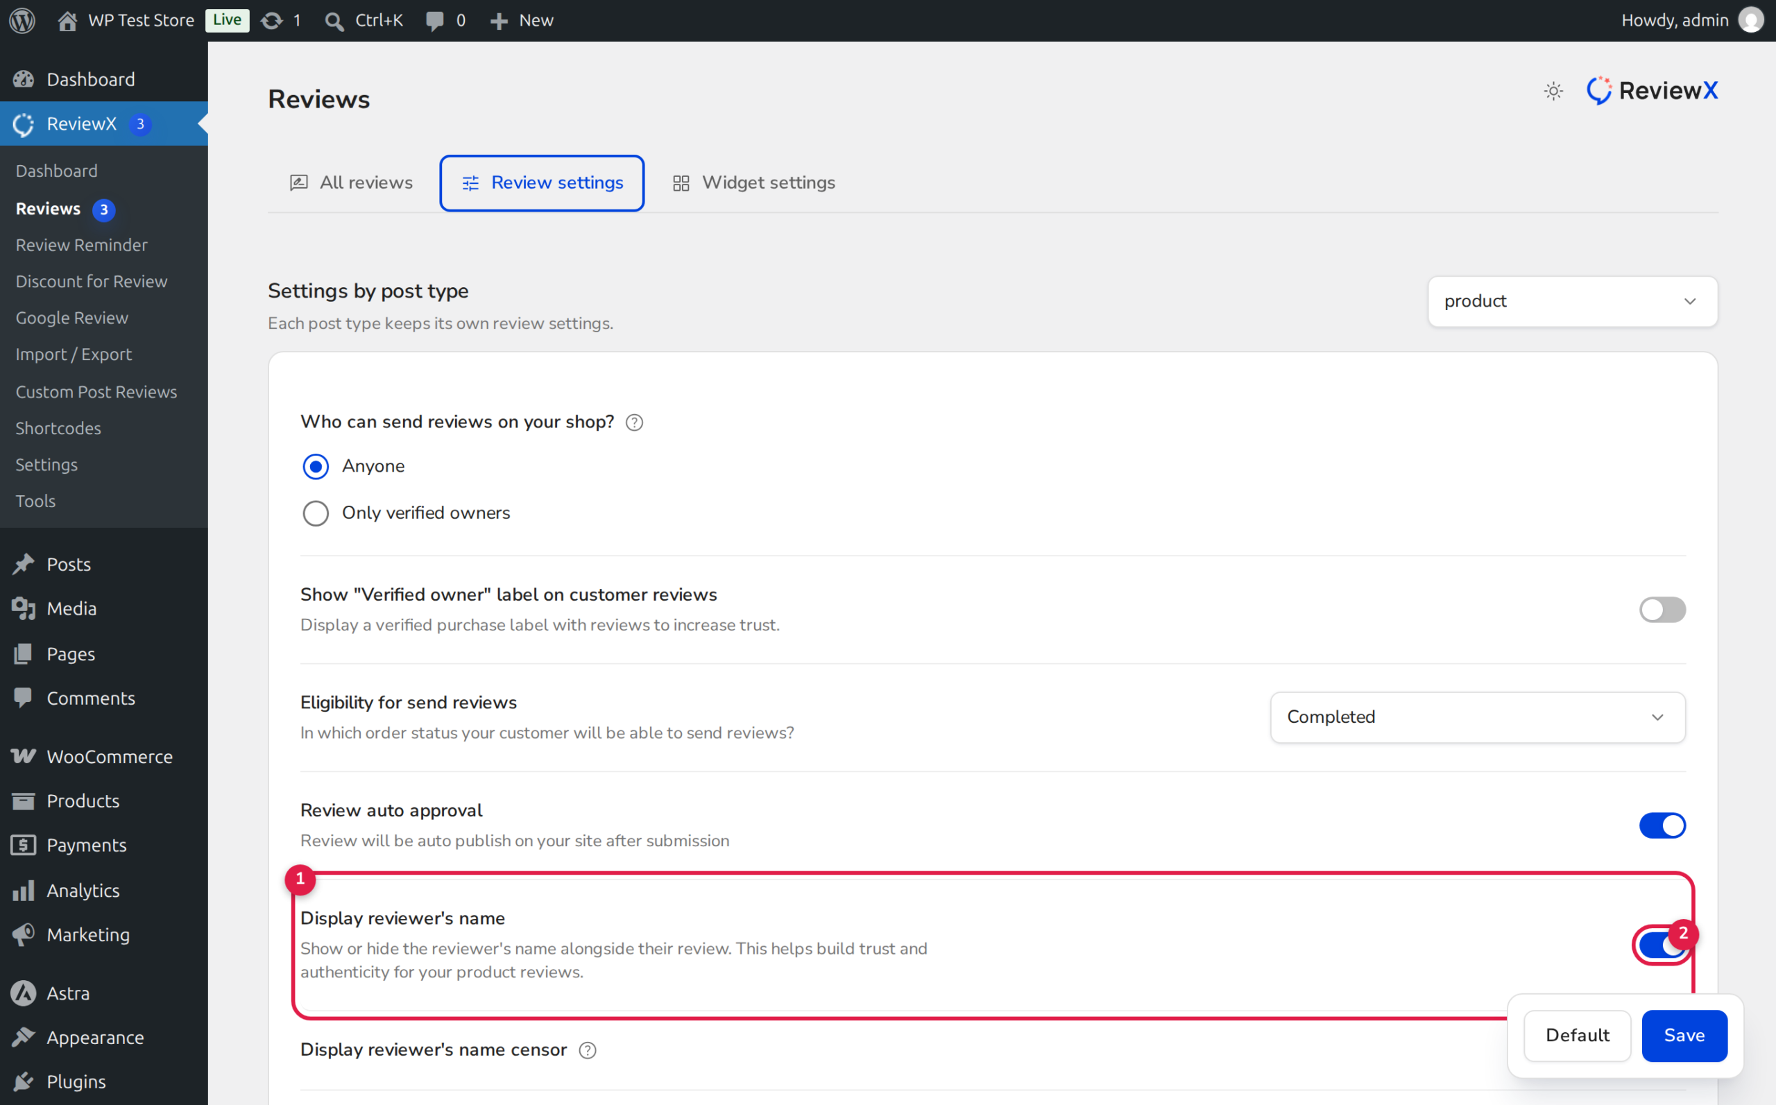
Task: Turn off Display reviewer's name toggle
Action: pyautogui.click(x=1662, y=945)
